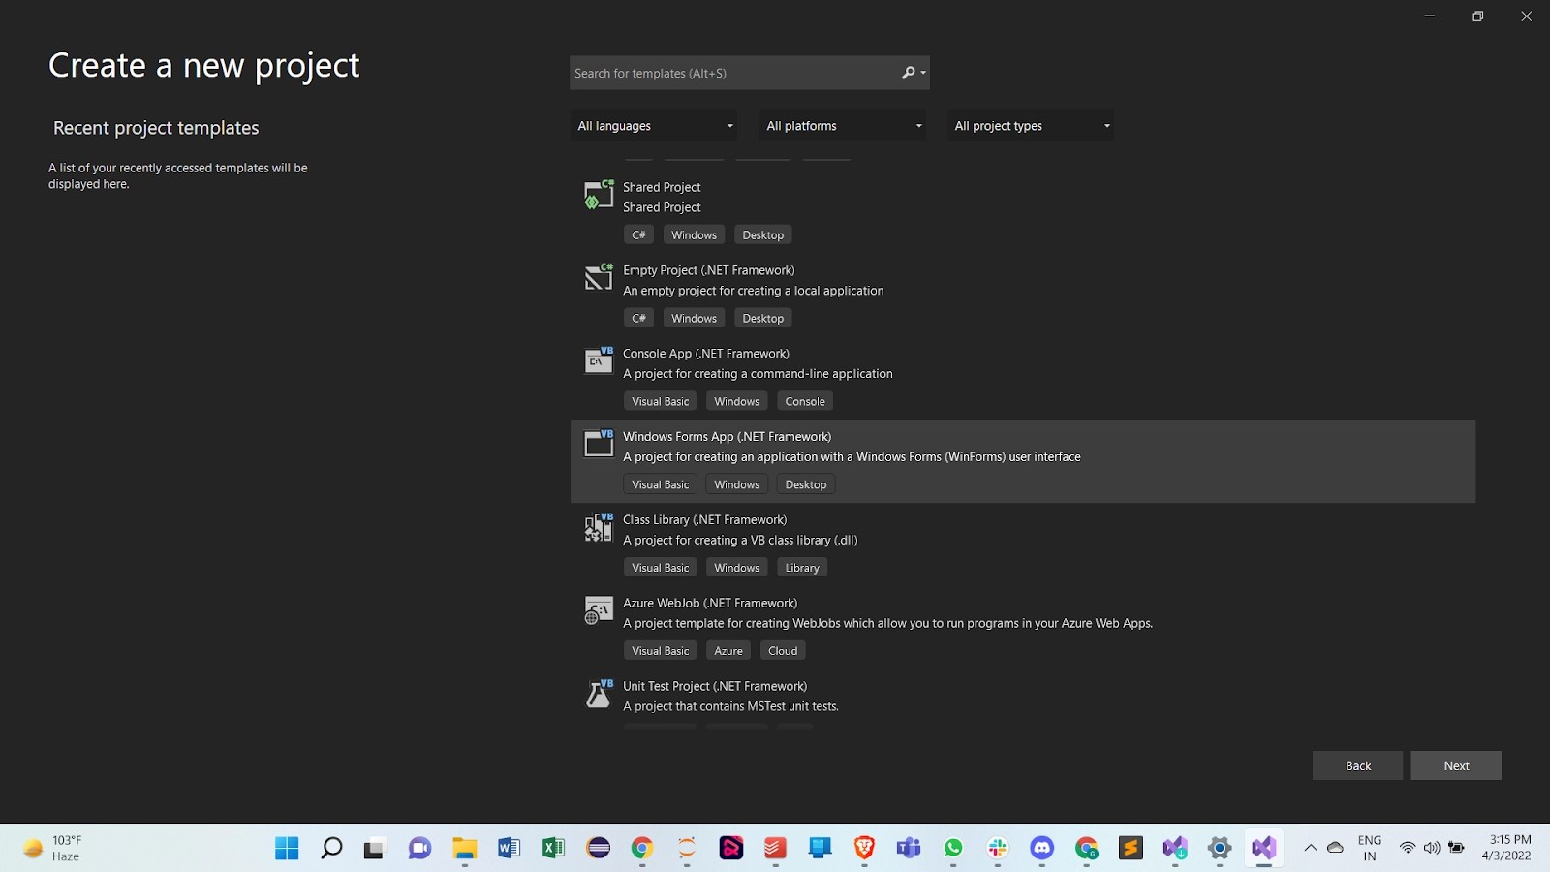Open Visual Studio from the taskbar
The height and width of the screenshot is (872, 1550).
[1263, 848]
